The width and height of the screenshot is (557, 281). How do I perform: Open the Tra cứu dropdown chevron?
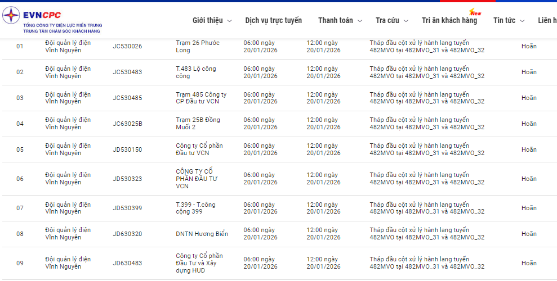tap(406, 21)
